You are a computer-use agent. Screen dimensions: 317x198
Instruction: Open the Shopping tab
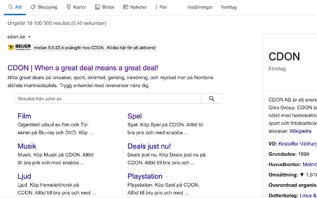pos(44,7)
